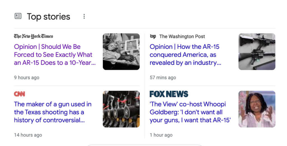Click the '57 mins ago' timestamp
This screenshot has height=146, width=287.
[163, 77]
